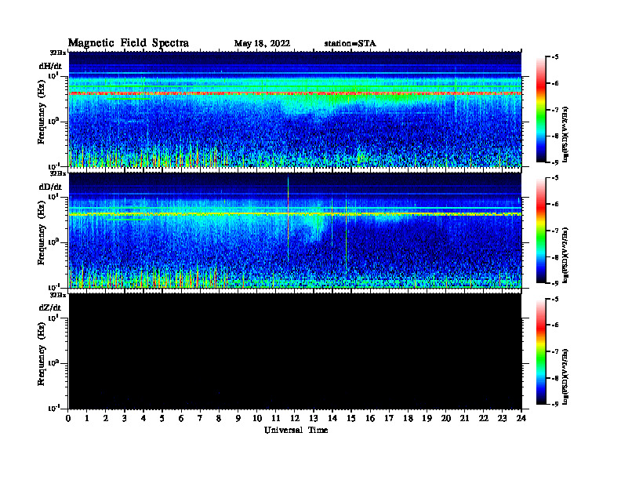Click hour tick label '5' on time axis
621x480 pixels.
tap(162, 419)
